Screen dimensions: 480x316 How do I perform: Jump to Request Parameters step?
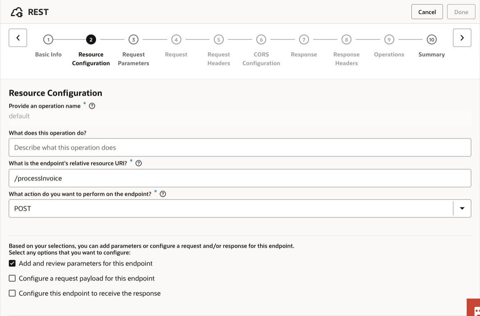point(133,40)
